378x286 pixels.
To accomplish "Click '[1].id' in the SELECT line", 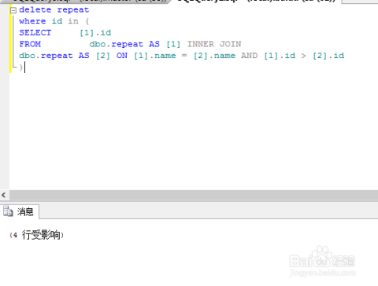I will 95,33.
